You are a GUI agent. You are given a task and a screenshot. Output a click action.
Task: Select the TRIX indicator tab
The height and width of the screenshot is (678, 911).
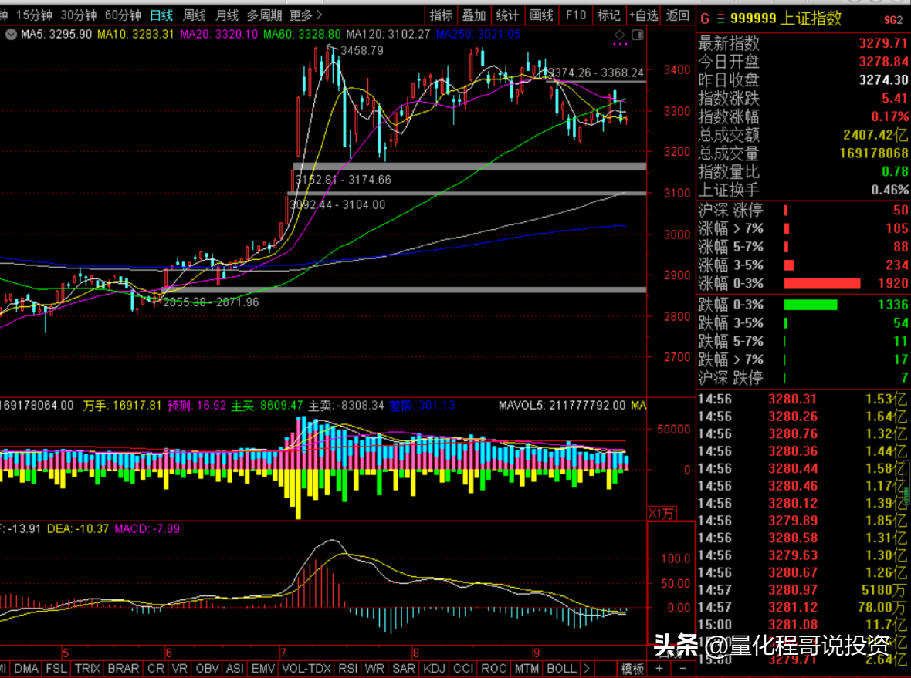(x=87, y=669)
